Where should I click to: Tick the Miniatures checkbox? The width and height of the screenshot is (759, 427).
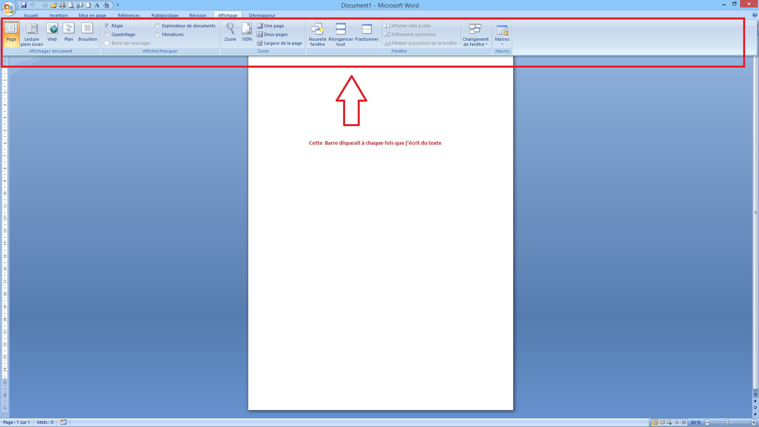pyautogui.click(x=157, y=34)
